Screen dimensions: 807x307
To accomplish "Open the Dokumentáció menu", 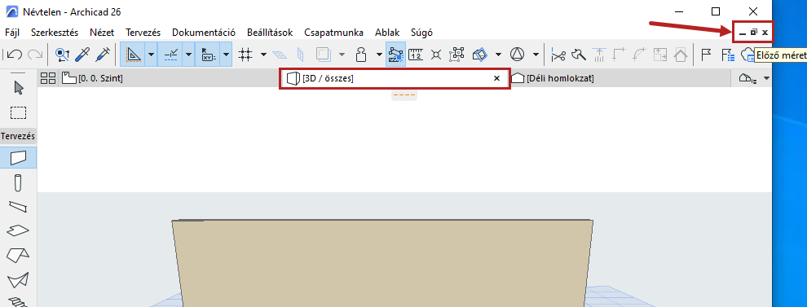I will (x=204, y=33).
